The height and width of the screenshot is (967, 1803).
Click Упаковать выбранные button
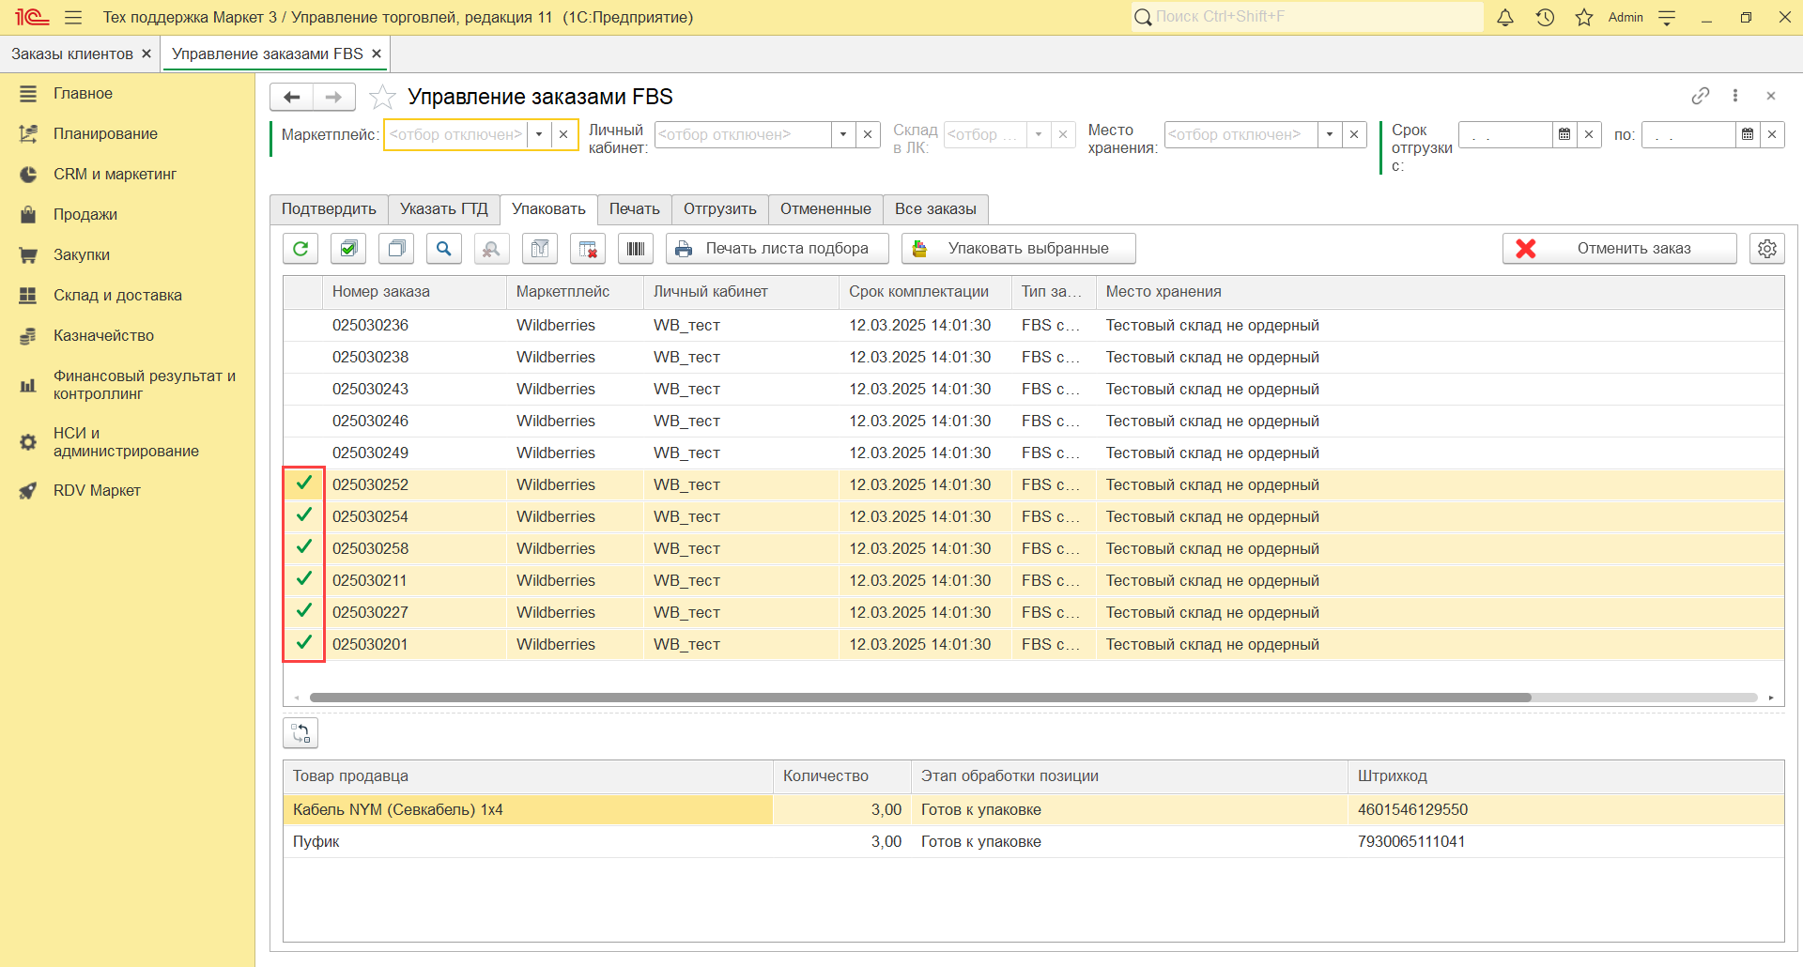click(1019, 249)
